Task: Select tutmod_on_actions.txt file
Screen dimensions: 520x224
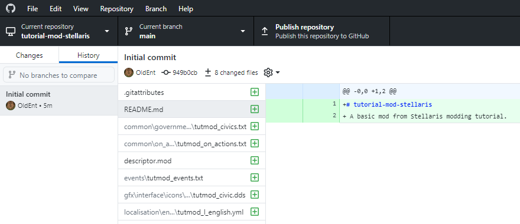Action: coord(191,144)
